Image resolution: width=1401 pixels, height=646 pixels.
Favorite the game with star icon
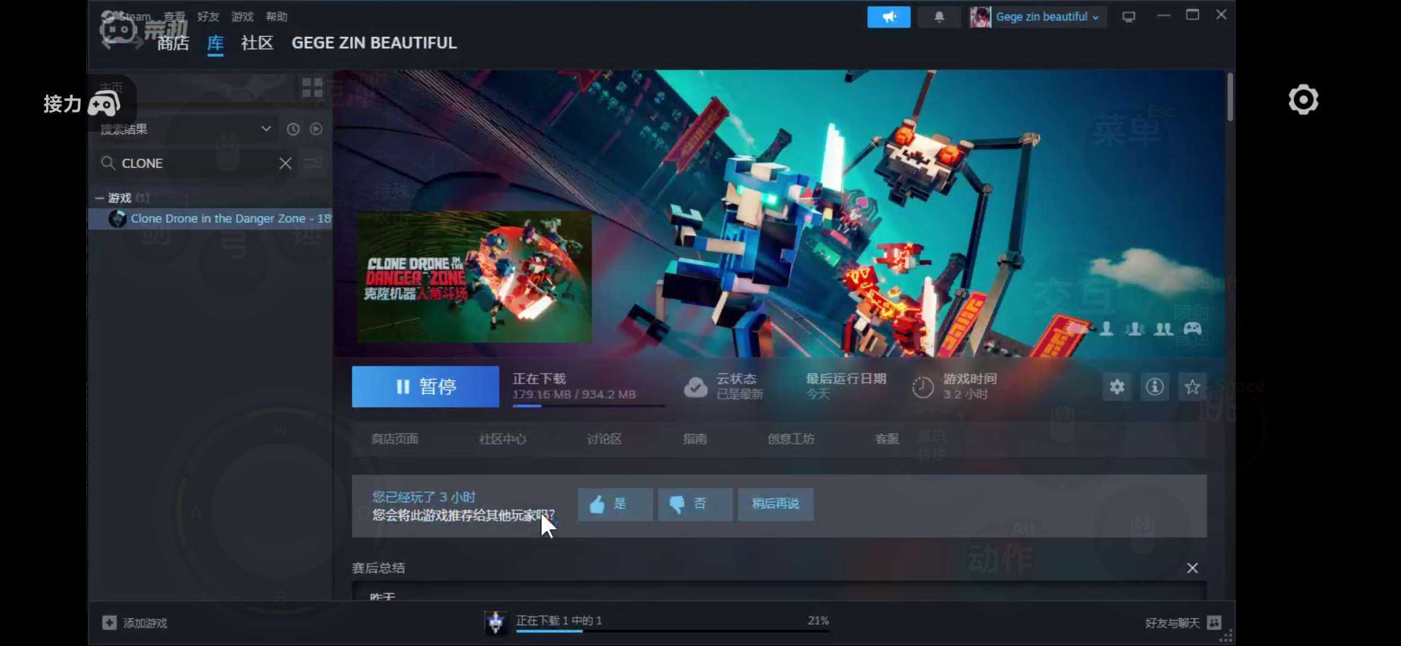[x=1192, y=387]
